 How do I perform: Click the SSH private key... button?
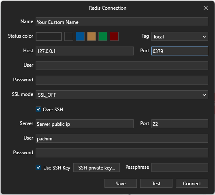point(96,167)
